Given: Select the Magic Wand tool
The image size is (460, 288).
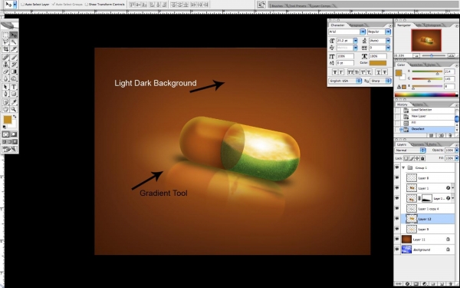Looking at the screenshot, I should coord(14,42).
